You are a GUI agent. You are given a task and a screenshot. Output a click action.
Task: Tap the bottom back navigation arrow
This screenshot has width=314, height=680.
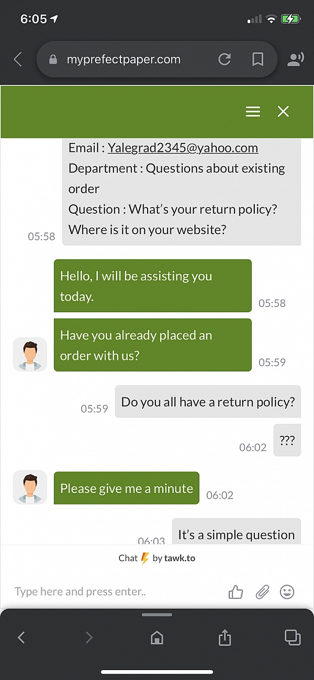[21, 637]
